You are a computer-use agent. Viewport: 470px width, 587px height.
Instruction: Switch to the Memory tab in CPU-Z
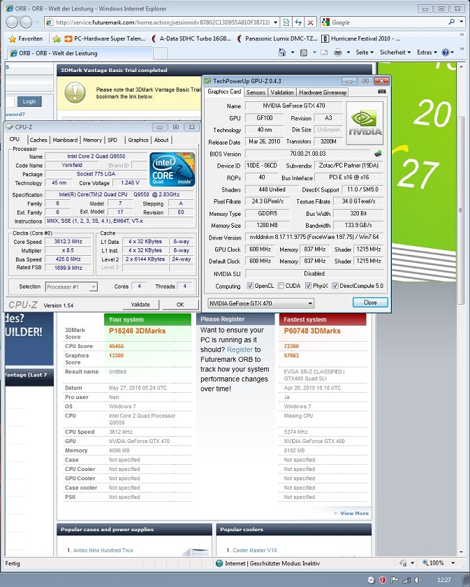tap(92, 140)
